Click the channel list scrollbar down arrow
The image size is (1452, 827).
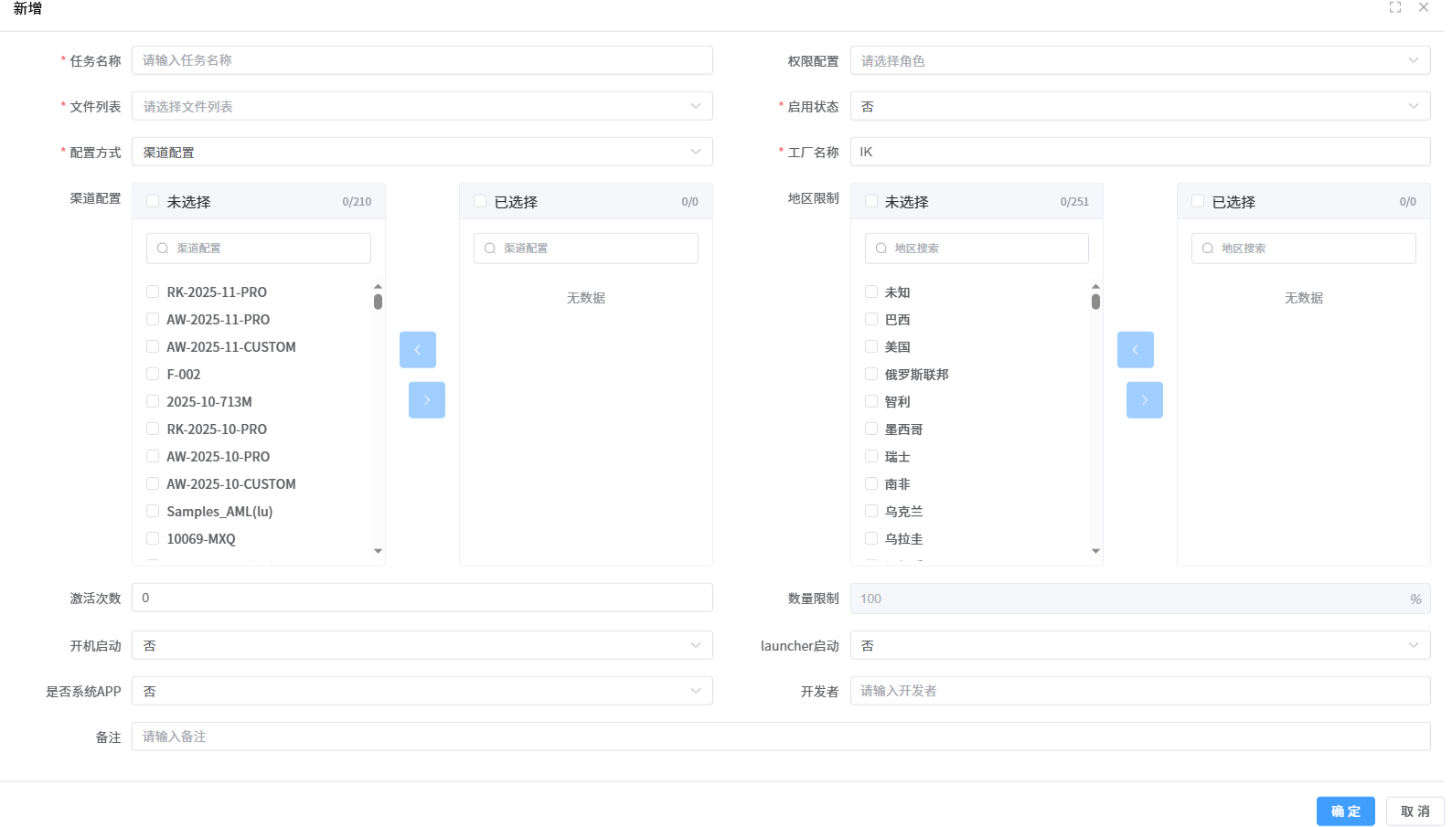378,551
